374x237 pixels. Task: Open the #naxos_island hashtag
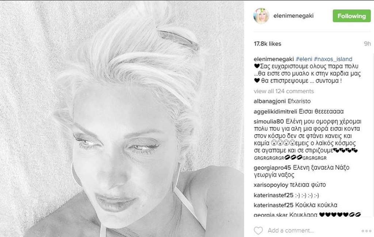tap(333, 59)
